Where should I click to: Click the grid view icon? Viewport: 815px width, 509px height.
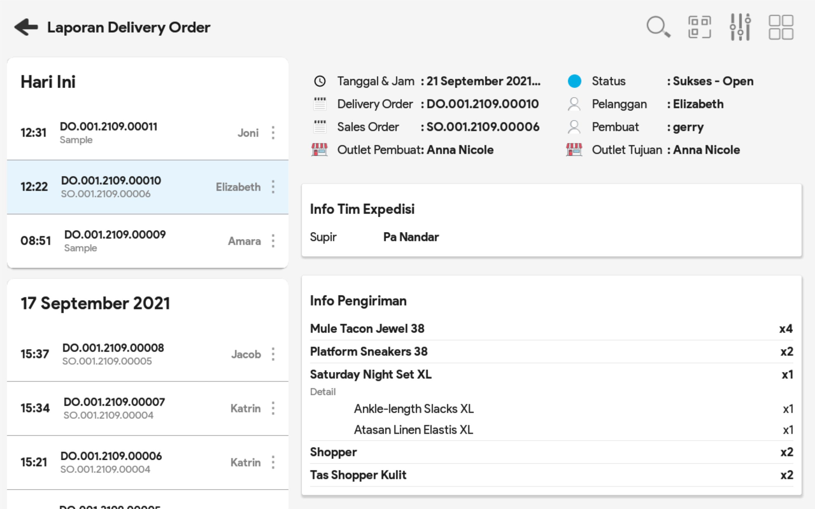781,27
